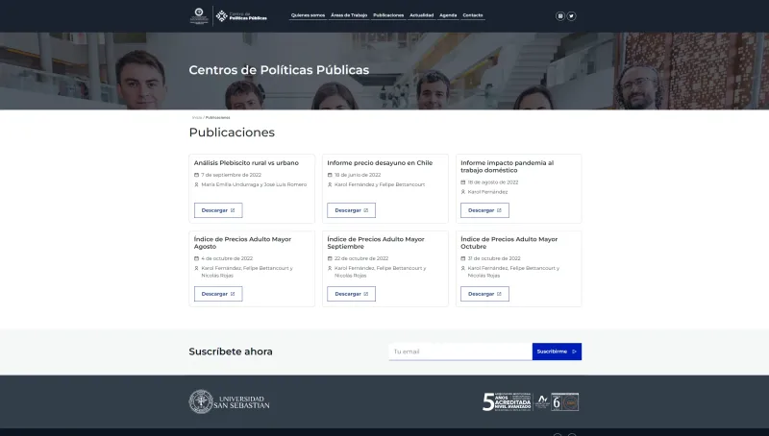Click the Suscríbete ahora heading

231,351
